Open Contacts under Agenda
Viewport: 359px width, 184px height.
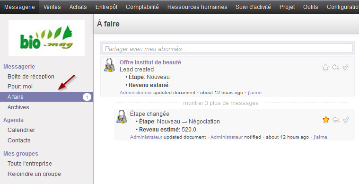pyautogui.click(x=19, y=140)
